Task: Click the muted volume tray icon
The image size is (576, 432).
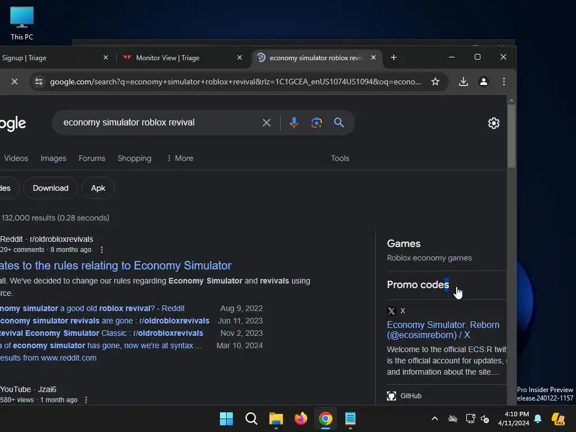Action: [485, 418]
